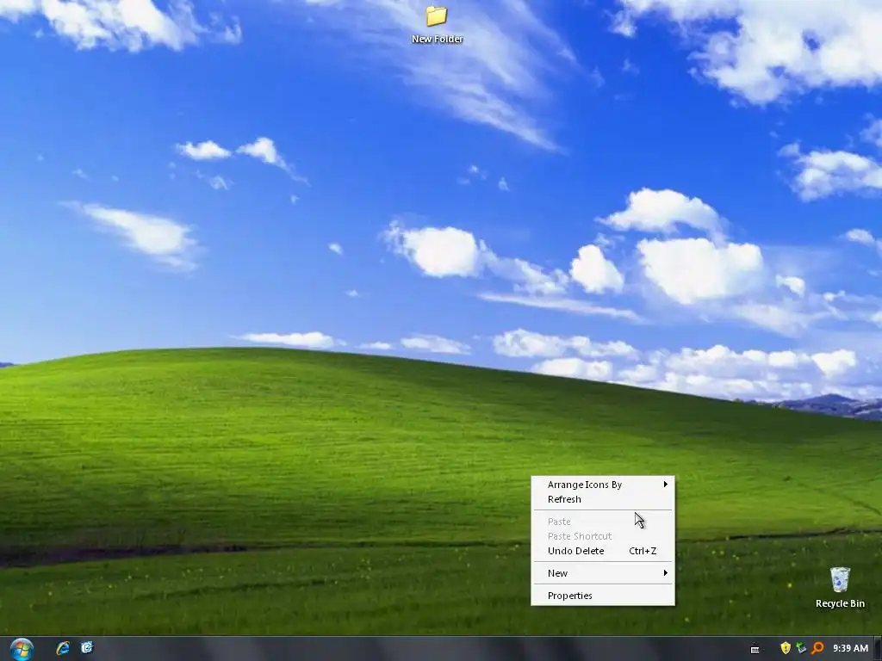Expand the Arrange Icons By submenu
This screenshot has width=882, height=661.
point(602,485)
